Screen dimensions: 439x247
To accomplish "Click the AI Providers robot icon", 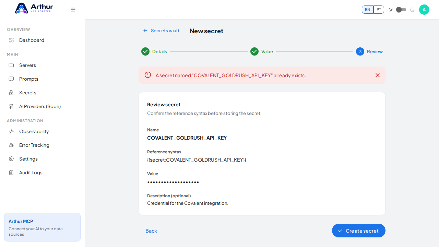I will 11,106.
